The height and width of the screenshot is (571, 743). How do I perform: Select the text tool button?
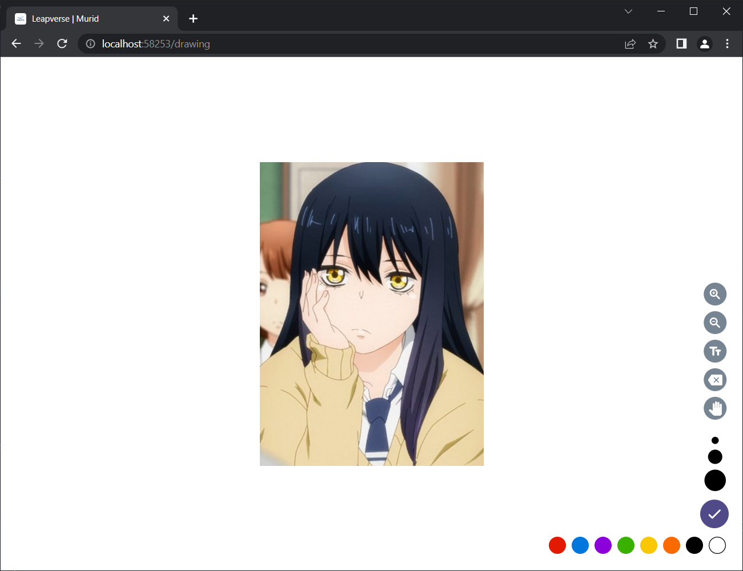point(715,351)
